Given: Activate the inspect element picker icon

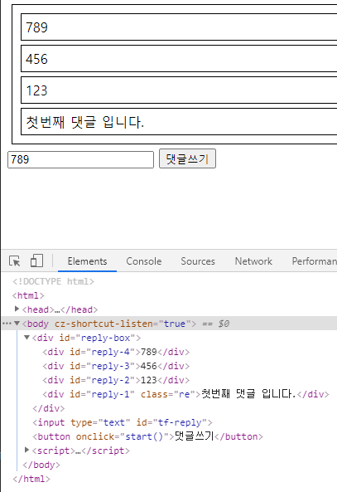Looking at the screenshot, I should click(x=15, y=261).
